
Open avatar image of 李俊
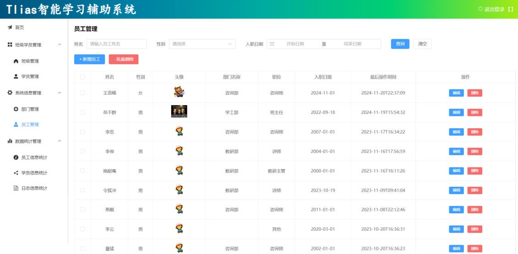point(179,151)
